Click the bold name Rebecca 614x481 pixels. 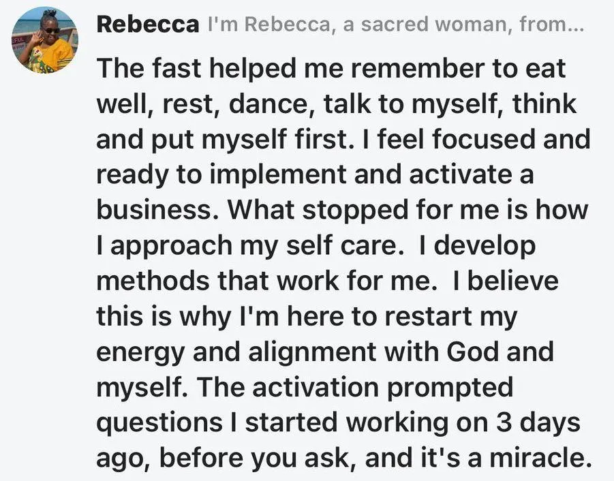[148, 25]
